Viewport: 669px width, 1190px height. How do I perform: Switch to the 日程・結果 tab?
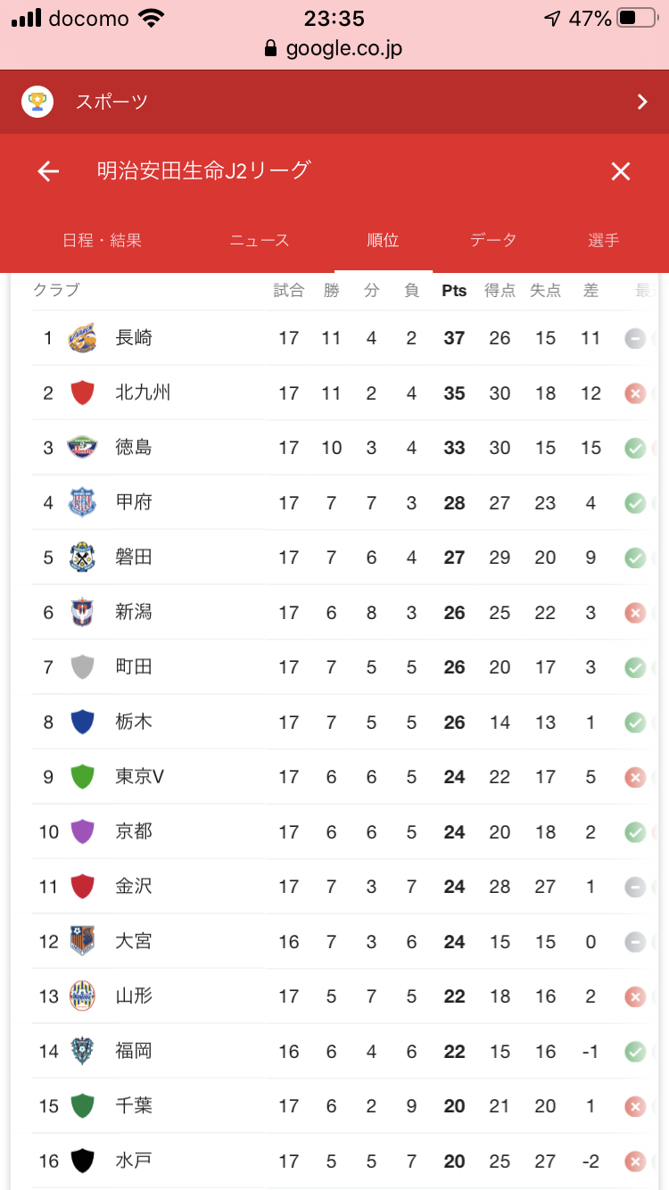click(102, 240)
